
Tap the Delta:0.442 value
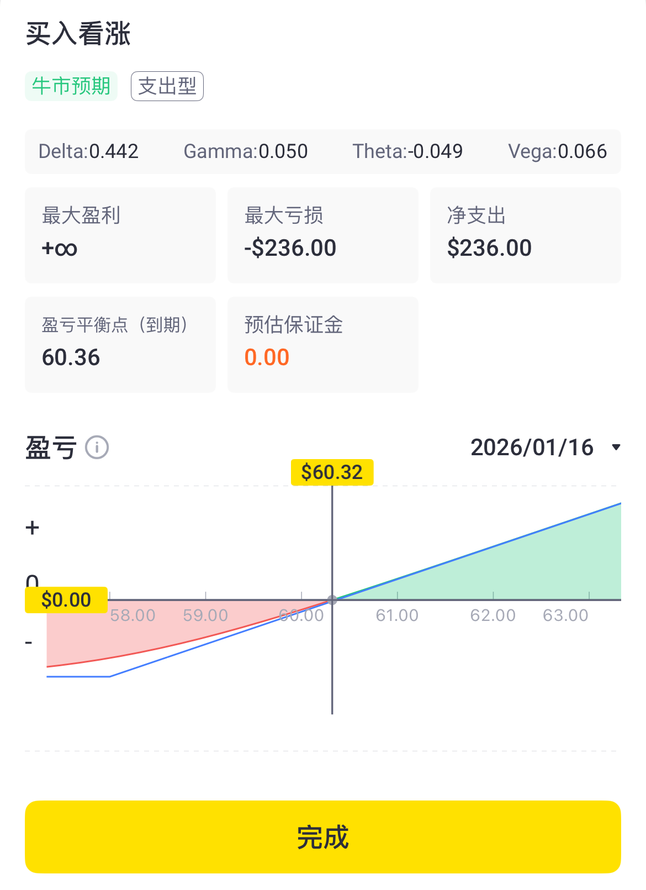(x=88, y=151)
